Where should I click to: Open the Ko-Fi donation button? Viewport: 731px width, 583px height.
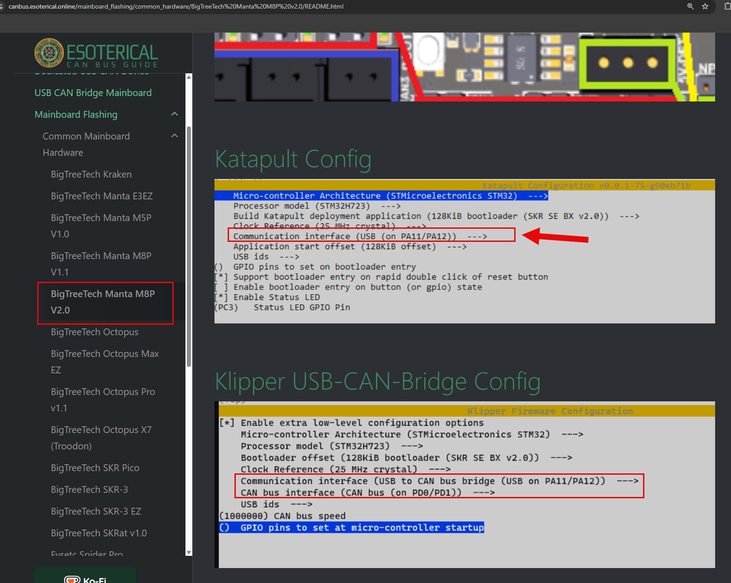[x=85, y=577]
